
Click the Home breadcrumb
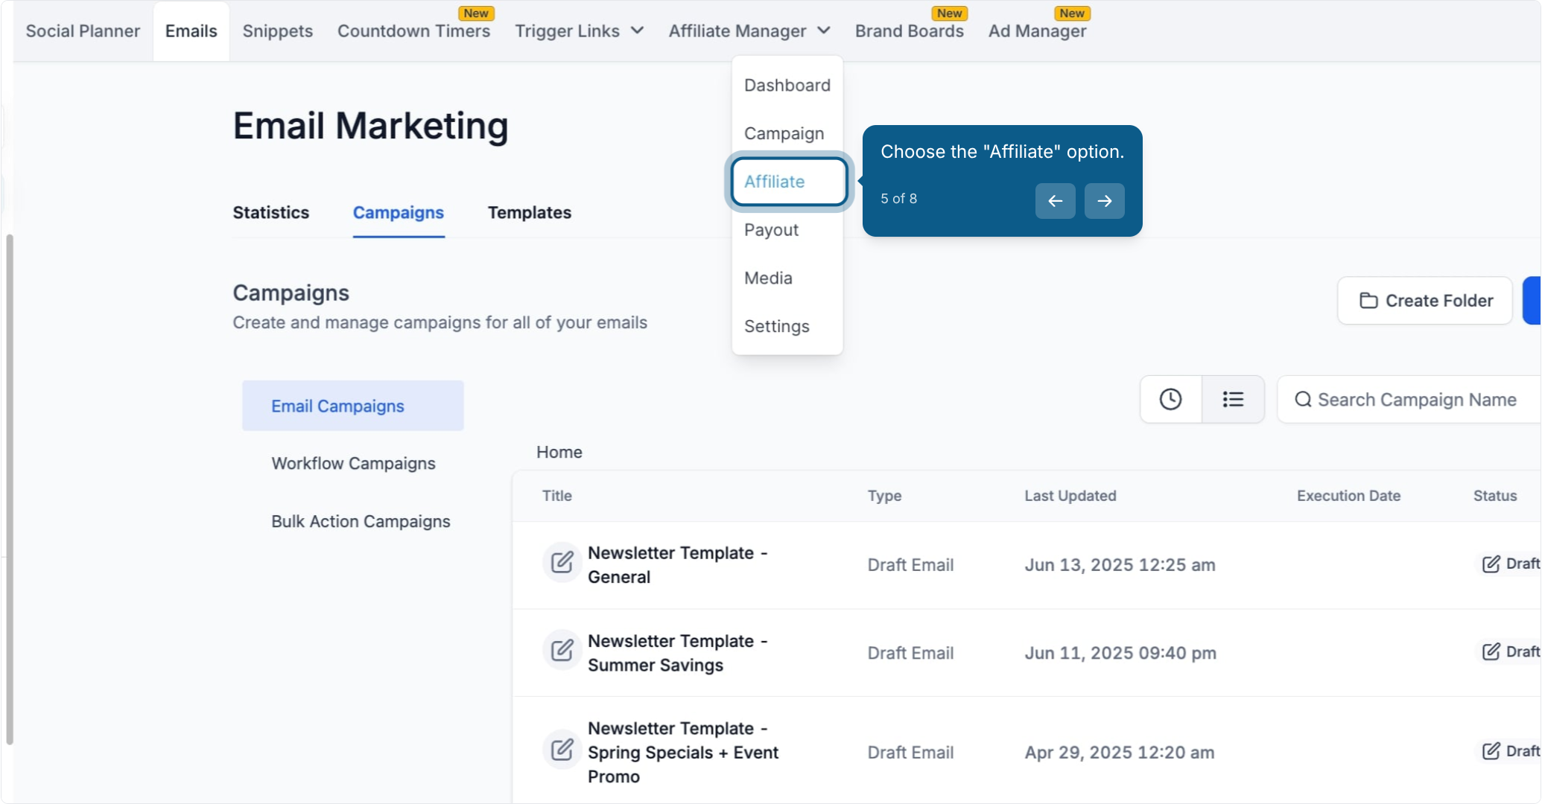coord(559,453)
